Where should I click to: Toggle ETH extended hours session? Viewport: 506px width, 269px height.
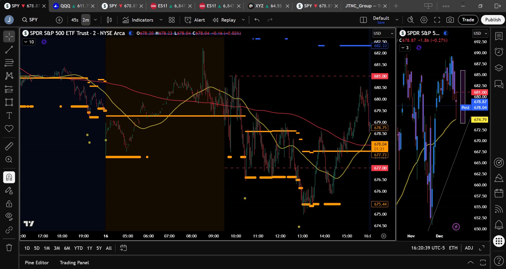click(453, 248)
